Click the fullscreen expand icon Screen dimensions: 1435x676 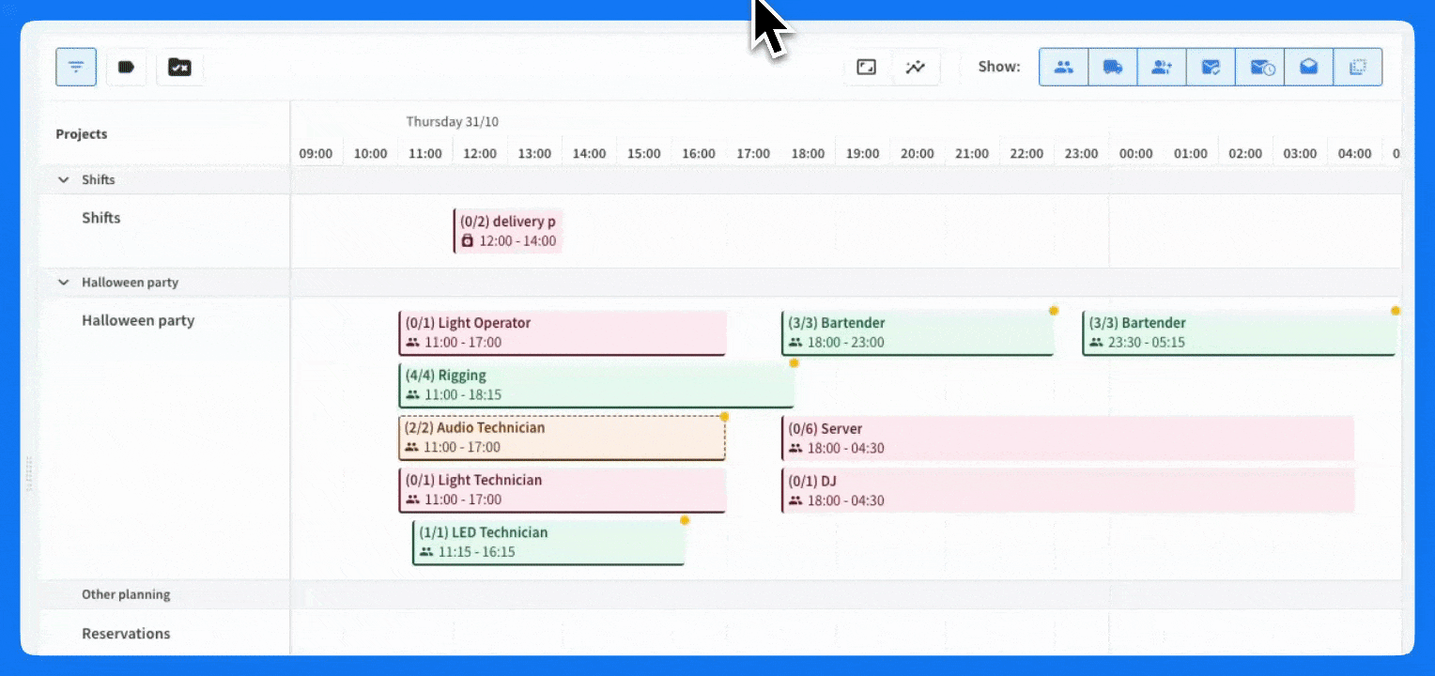coord(866,68)
